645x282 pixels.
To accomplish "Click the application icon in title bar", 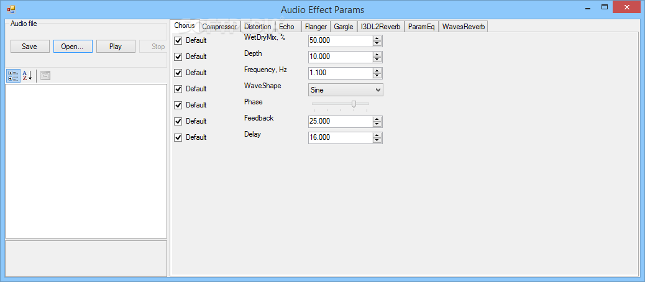I will [x=11, y=8].
